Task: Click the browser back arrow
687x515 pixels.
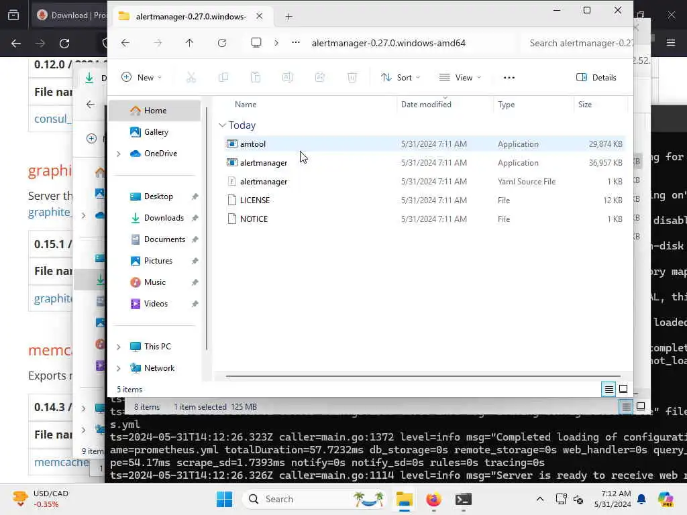Action: point(16,44)
